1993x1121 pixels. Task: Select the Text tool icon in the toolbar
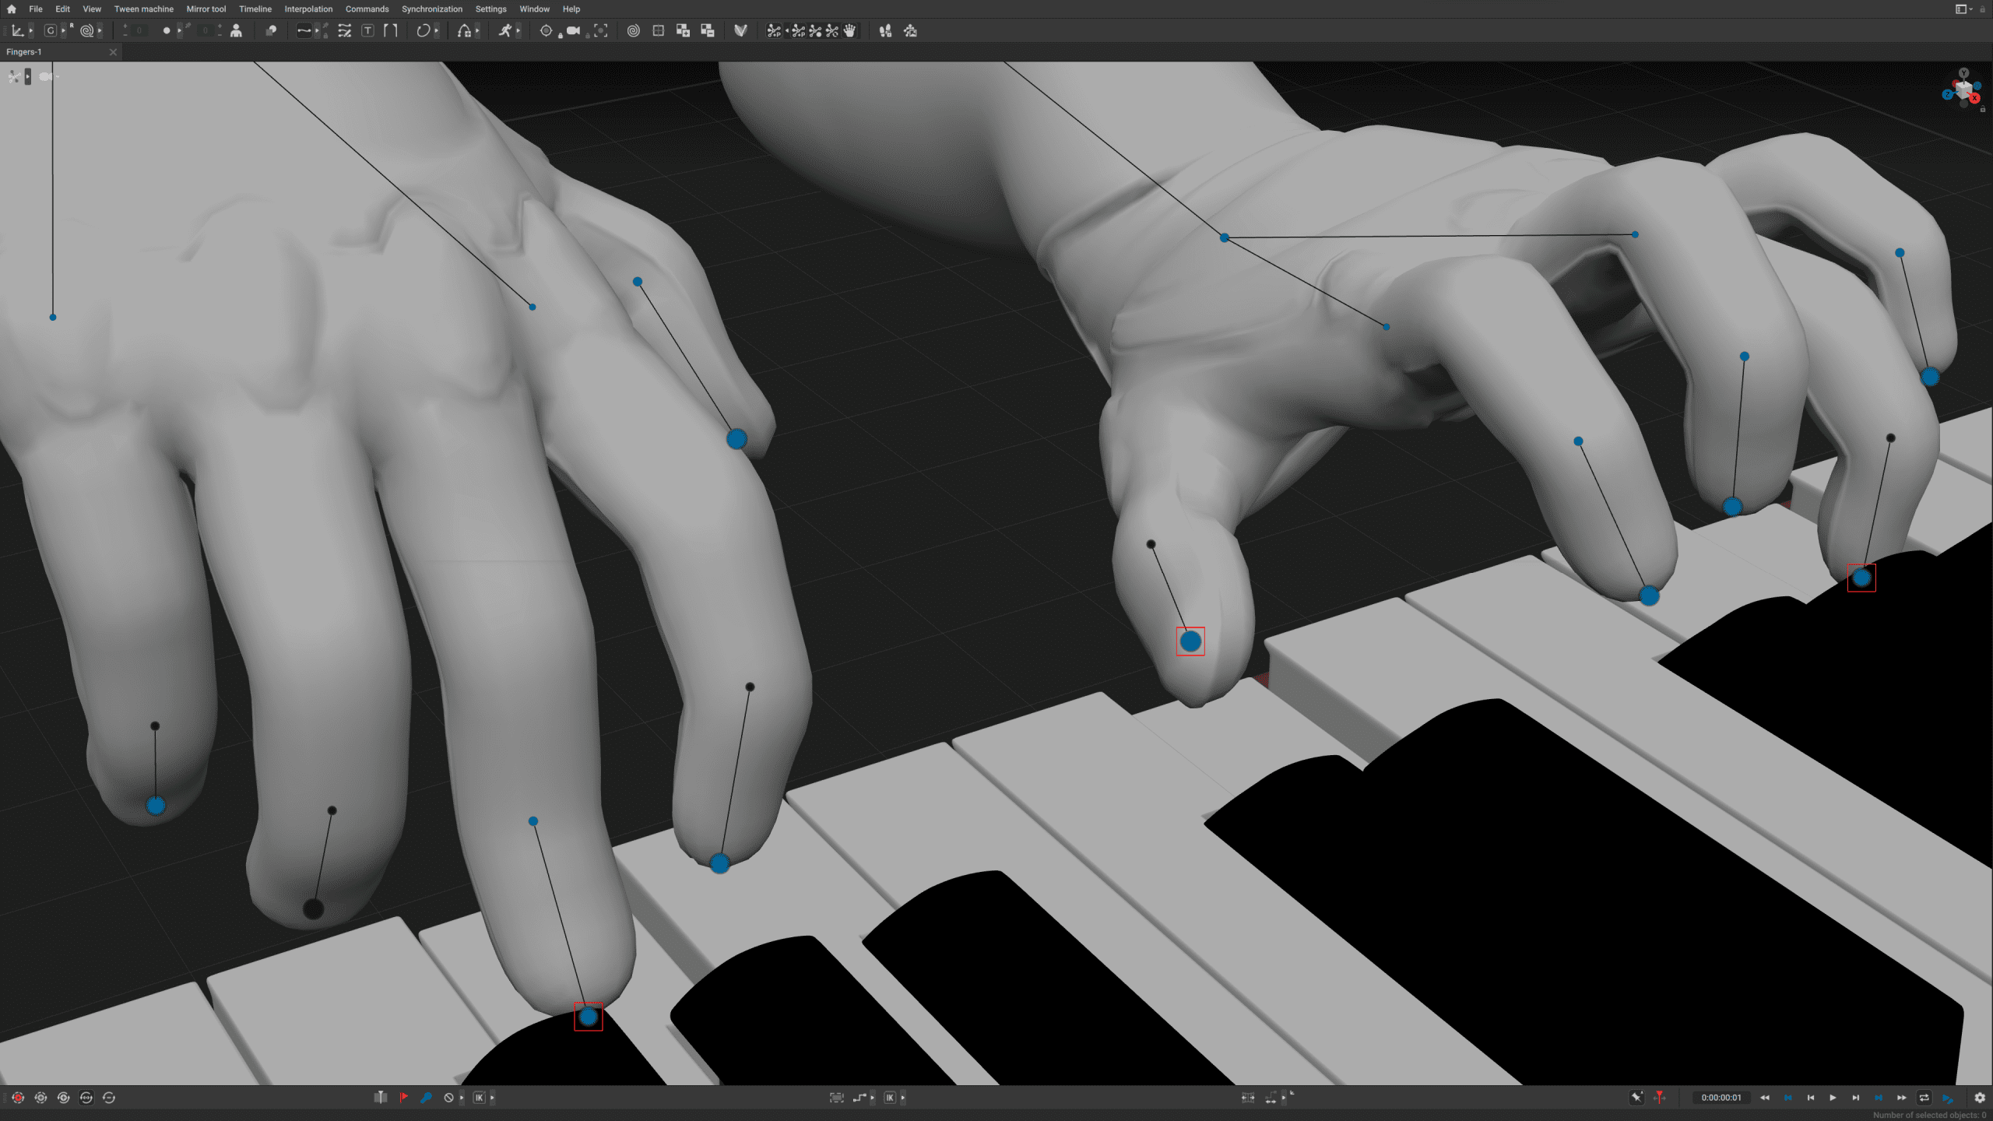[369, 31]
